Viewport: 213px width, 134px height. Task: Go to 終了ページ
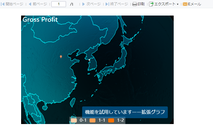click(119, 4)
